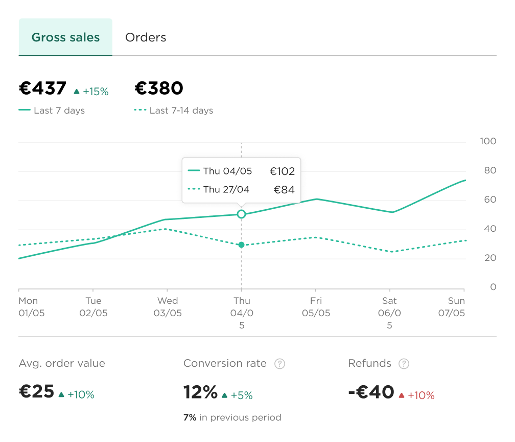Click the green up arrow beside +15%
Image resolution: width=515 pixels, height=442 pixels.
tap(77, 92)
